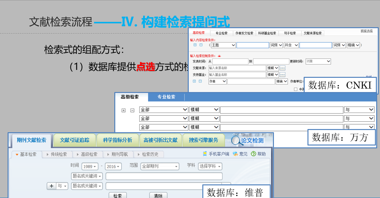
Task: Switch to 维普 期刊导航 sub-tab
Action: point(117,154)
